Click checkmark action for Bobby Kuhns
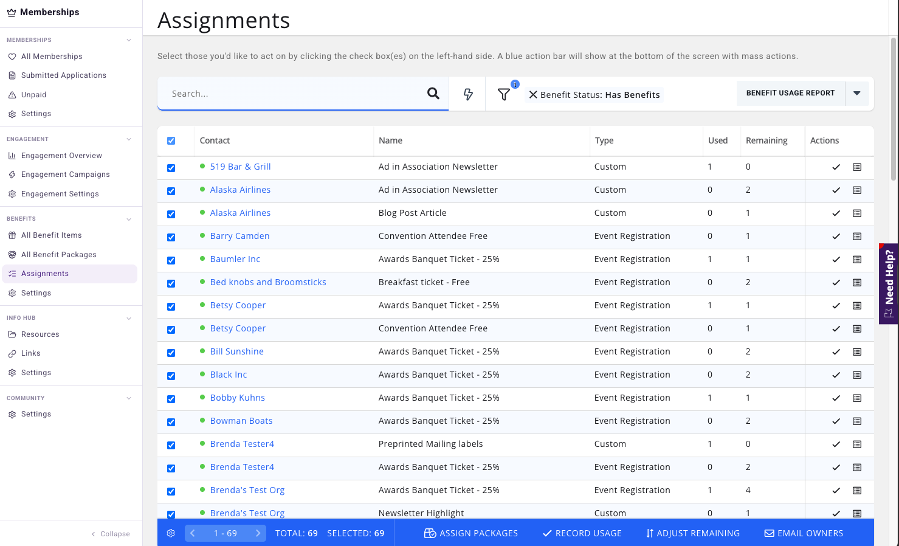Screen dimensions: 899x546 [x=836, y=398]
